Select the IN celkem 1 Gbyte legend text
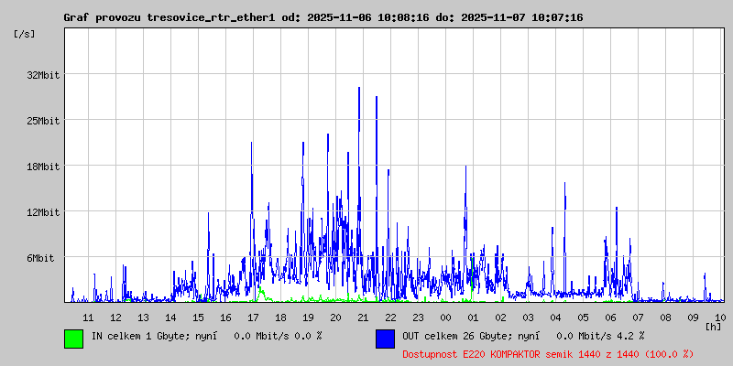 pyautogui.click(x=206, y=336)
